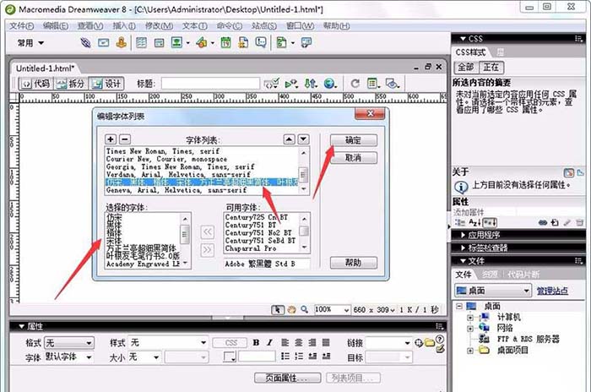
Task: Click the minus button in font list dialog
Action: point(125,139)
